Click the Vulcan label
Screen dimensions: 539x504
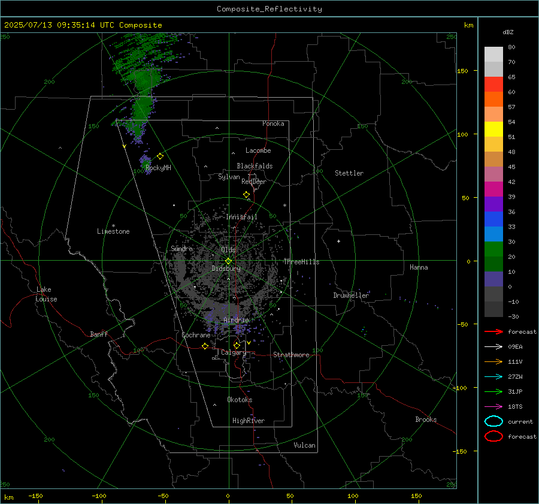coord(305,445)
